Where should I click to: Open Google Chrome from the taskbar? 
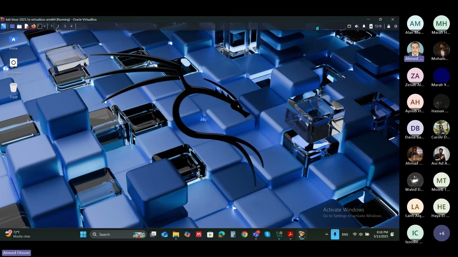(x=244, y=235)
